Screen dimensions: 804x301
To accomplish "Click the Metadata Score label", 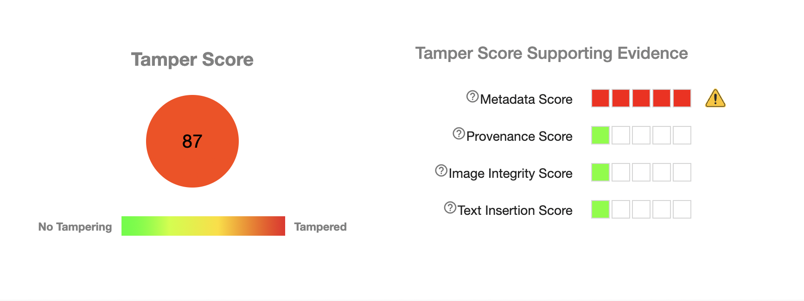I will tap(526, 99).
